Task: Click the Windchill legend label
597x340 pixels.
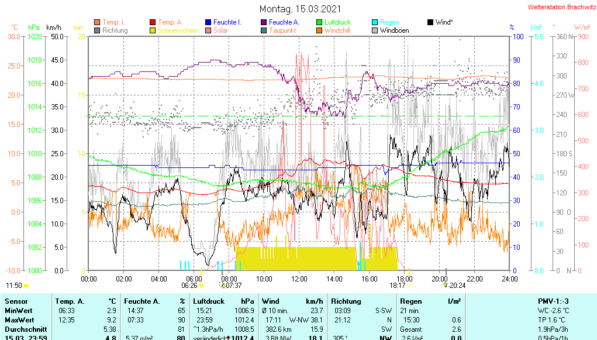Action: click(x=337, y=30)
